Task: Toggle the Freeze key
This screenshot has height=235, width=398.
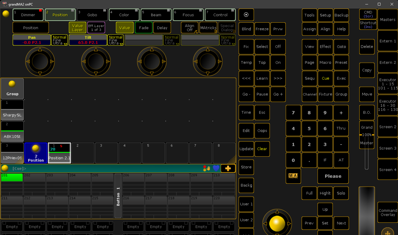Action: click(262, 29)
